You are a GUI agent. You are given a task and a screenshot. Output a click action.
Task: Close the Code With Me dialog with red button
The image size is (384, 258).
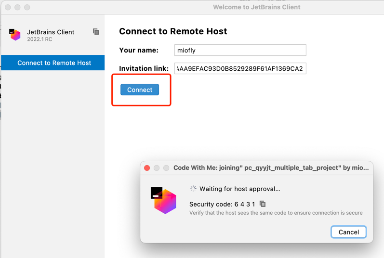(147, 168)
